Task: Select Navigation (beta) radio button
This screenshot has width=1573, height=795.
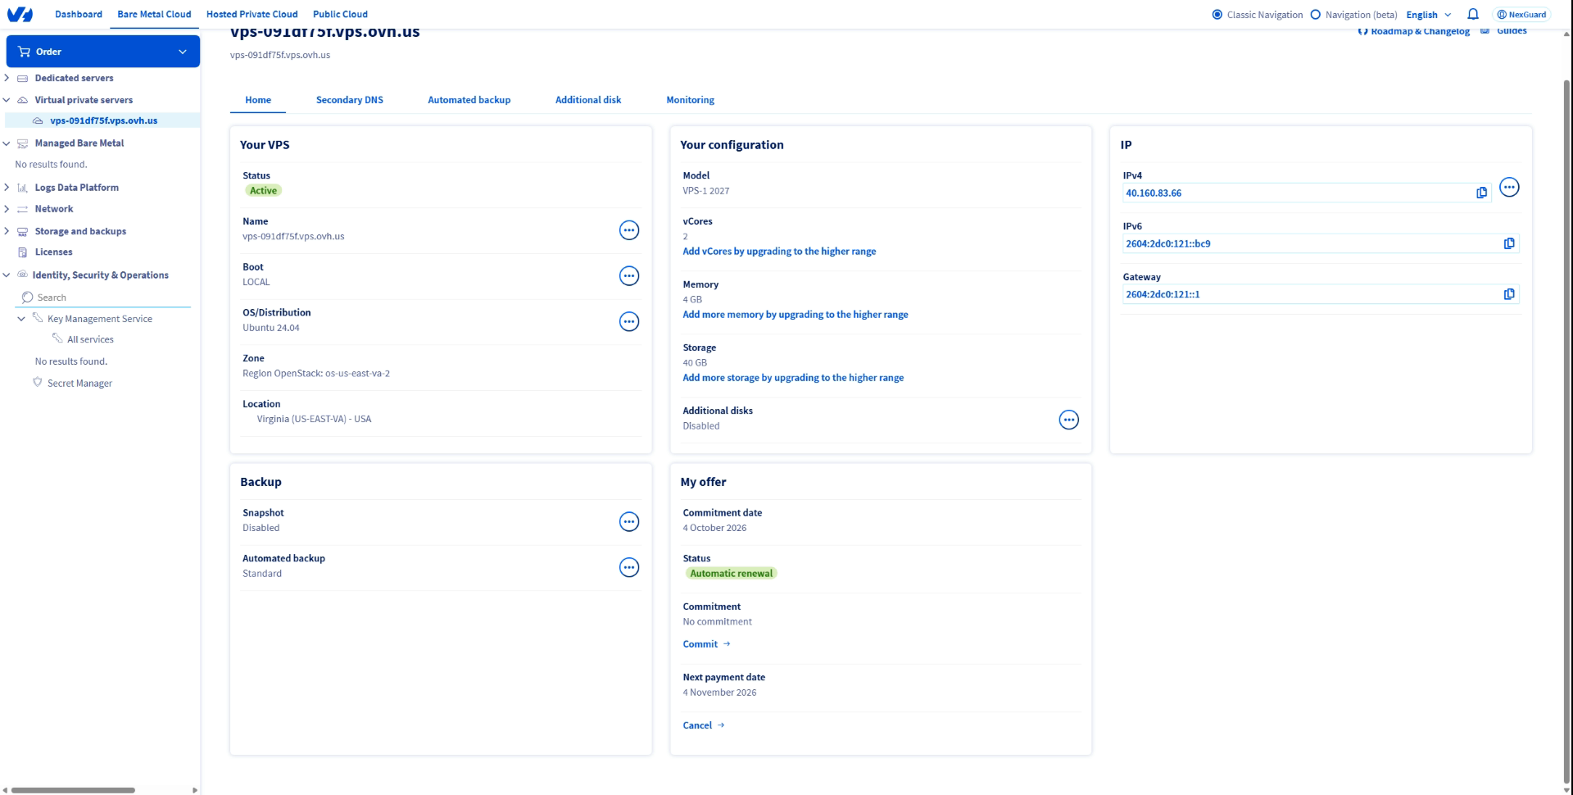Action: click(1316, 15)
